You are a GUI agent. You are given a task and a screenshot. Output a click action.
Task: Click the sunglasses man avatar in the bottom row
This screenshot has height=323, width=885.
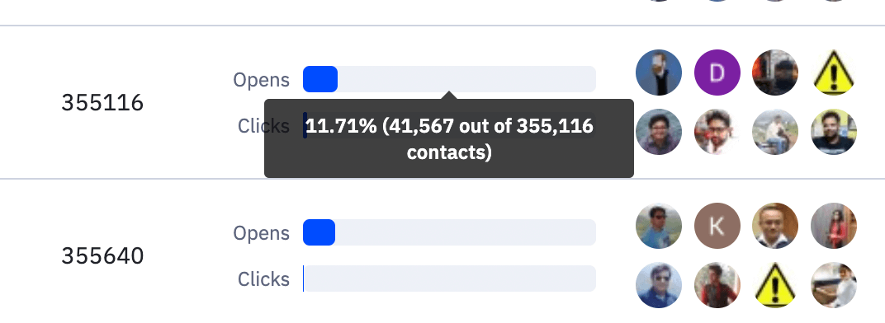click(x=659, y=285)
